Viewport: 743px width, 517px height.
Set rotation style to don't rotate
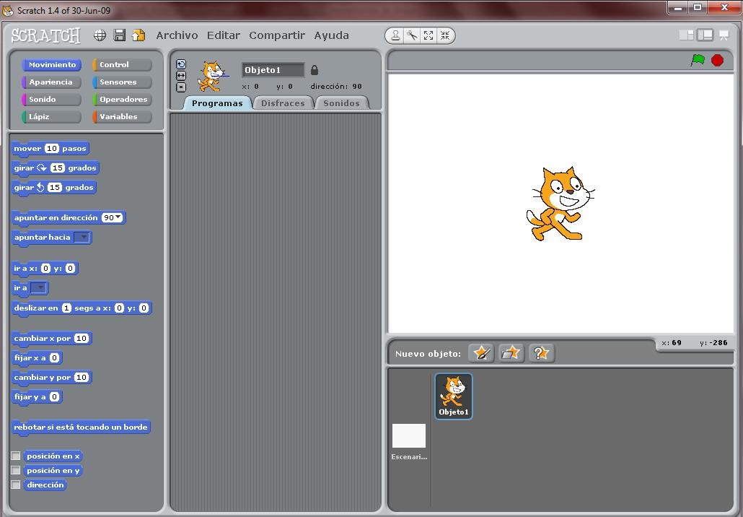pos(181,87)
